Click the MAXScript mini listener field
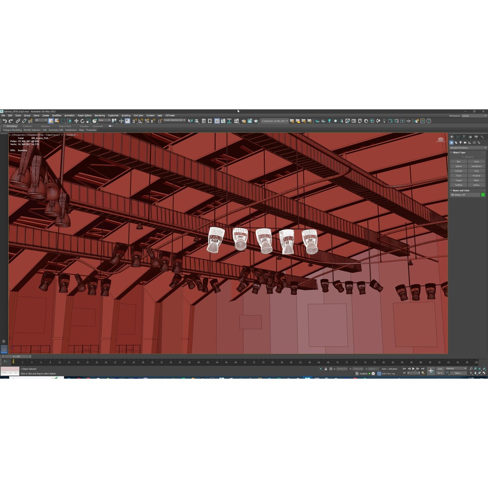The image size is (488, 488). (10, 373)
